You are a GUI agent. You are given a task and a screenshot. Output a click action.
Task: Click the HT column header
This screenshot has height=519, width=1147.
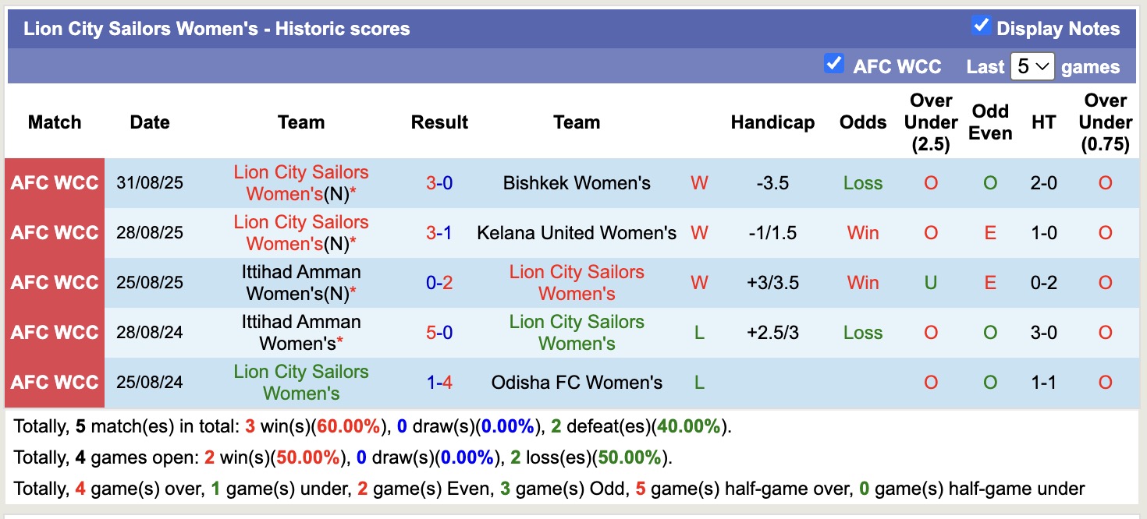pyautogui.click(x=1043, y=122)
